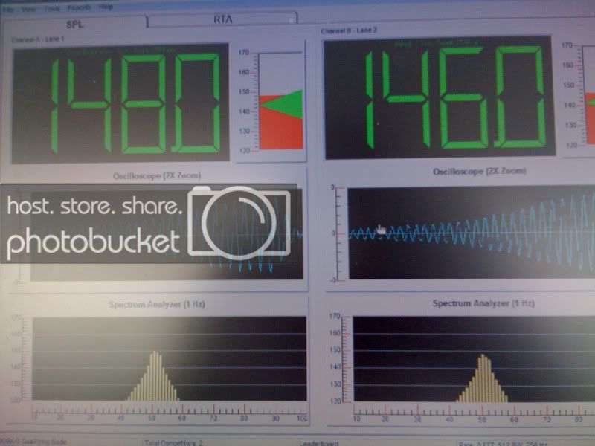
Task: Open the Tools menu
Action: (52, 8)
